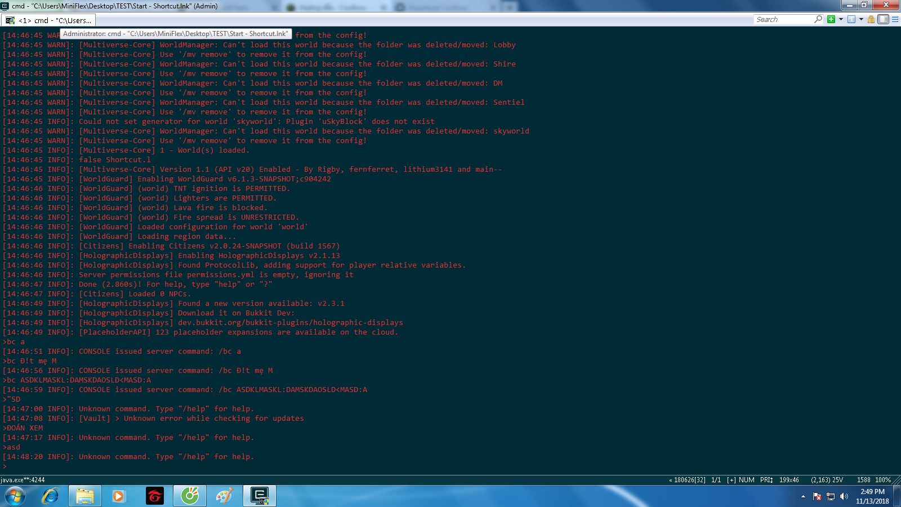Open Paint from the taskbar
This screenshot has height=507, width=901.
[224, 496]
